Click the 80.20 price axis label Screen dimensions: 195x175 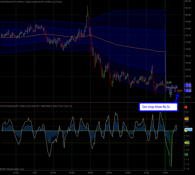pos(188,1)
